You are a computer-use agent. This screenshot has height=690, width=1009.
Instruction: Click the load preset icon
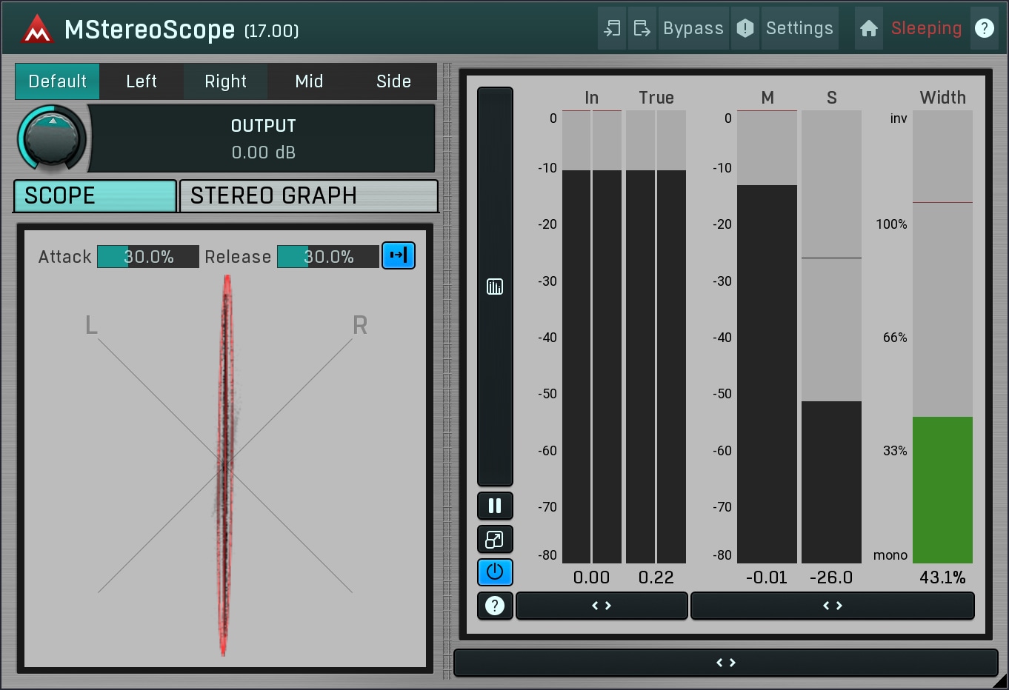pos(612,29)
